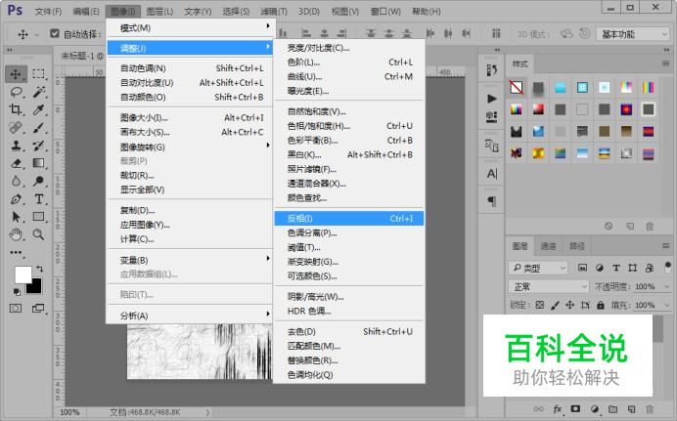
Task: Select the Eyedropper tool
Action: (38, 109)
